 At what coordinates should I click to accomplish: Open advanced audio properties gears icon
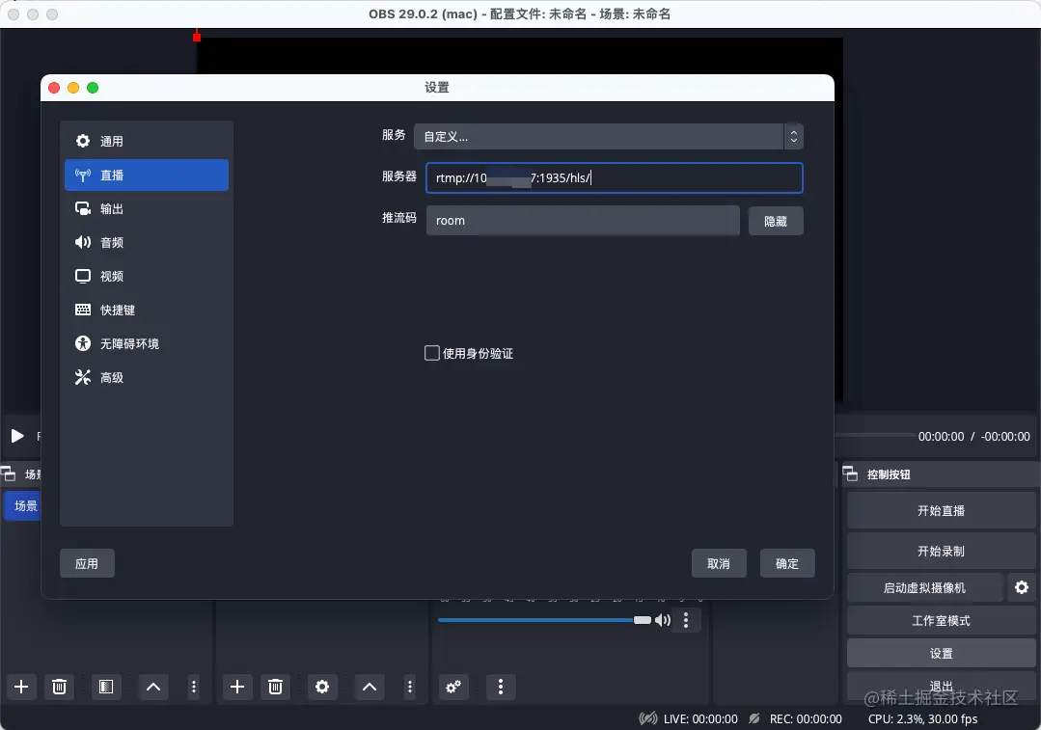click(454, 687)
